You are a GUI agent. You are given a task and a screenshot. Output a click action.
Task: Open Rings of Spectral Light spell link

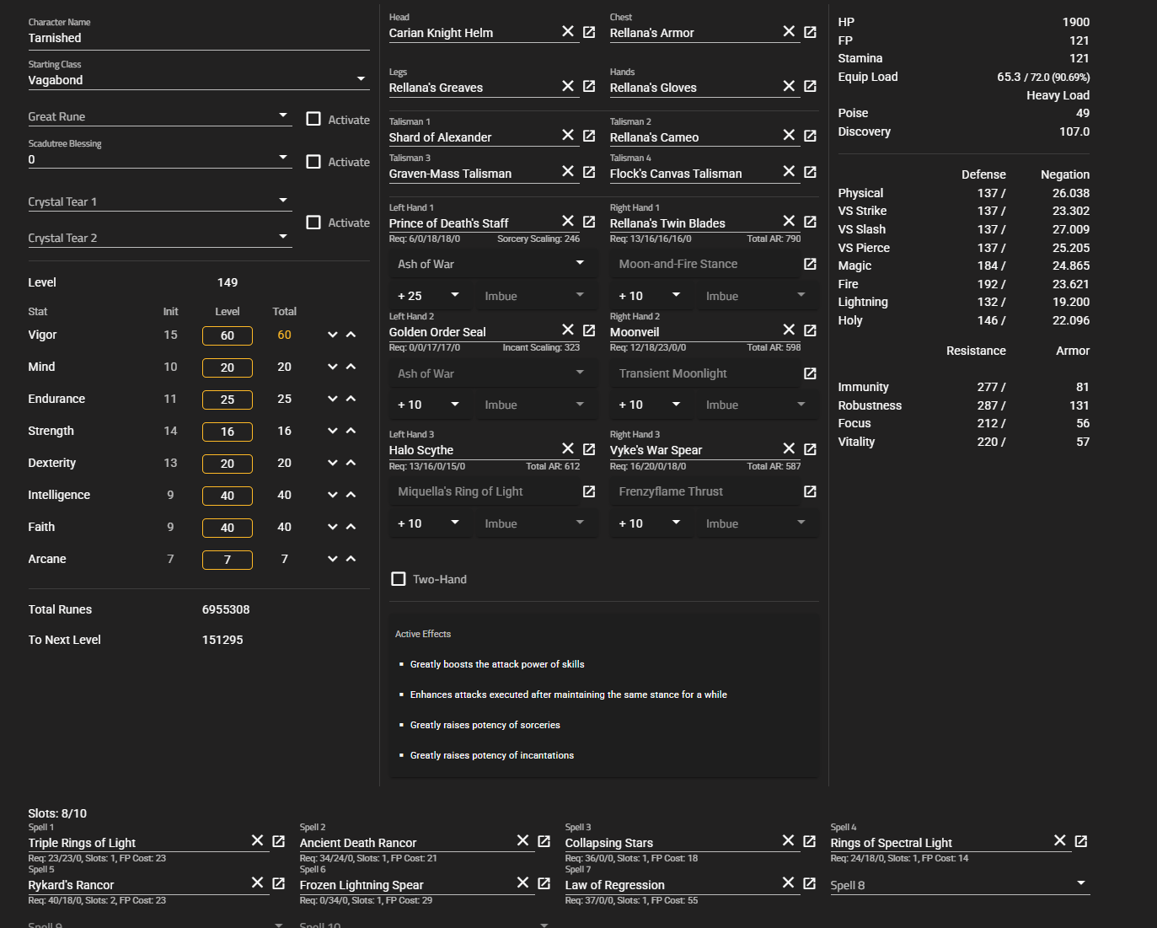point(1081,841)
